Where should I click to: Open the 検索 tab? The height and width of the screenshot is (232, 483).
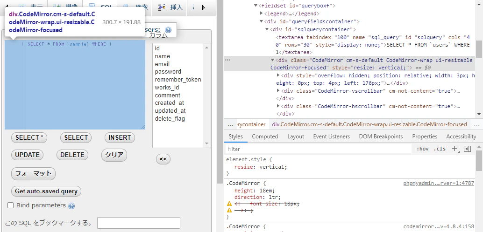click(135, 7)
